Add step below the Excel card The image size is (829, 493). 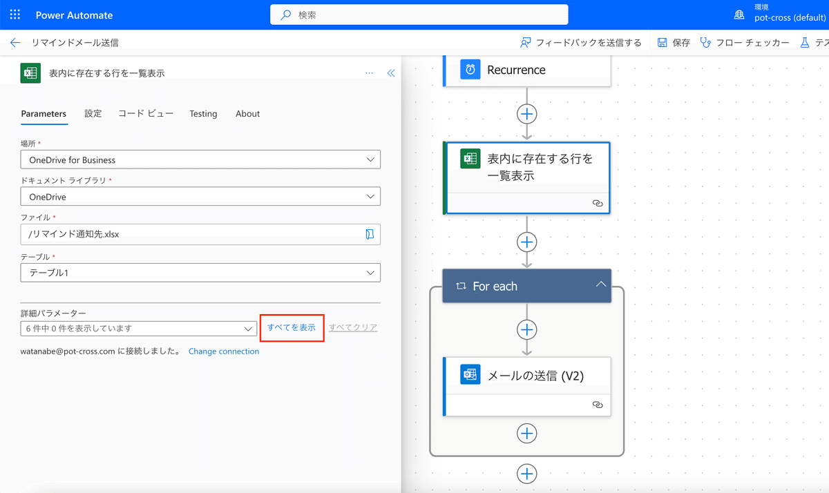[x=527, y=242]
